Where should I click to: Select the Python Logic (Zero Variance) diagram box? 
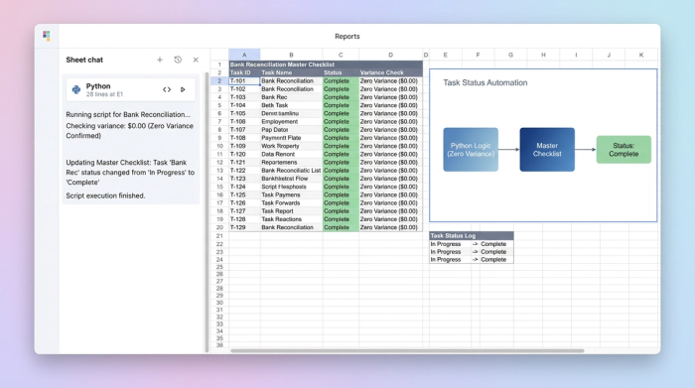(x=471, y=150)
